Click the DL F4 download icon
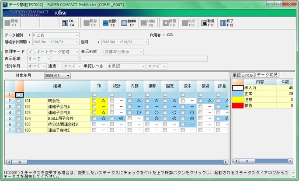Screen dimensions: 299x181 coord(65,23)
